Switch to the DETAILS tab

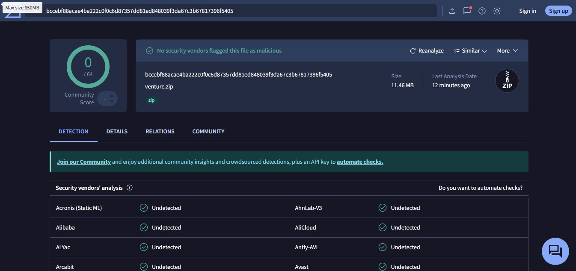point(117,131)
